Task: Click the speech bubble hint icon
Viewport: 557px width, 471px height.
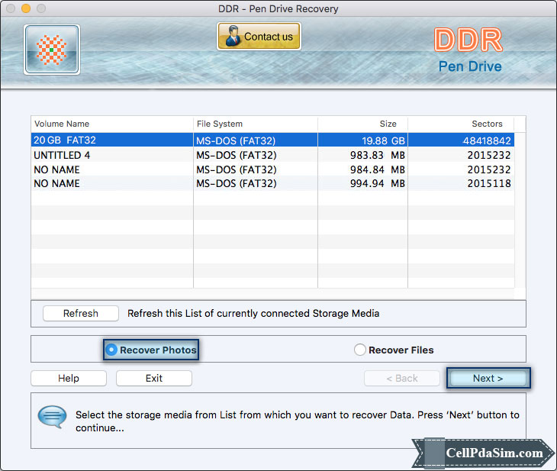Action: (x=52, y=417)
